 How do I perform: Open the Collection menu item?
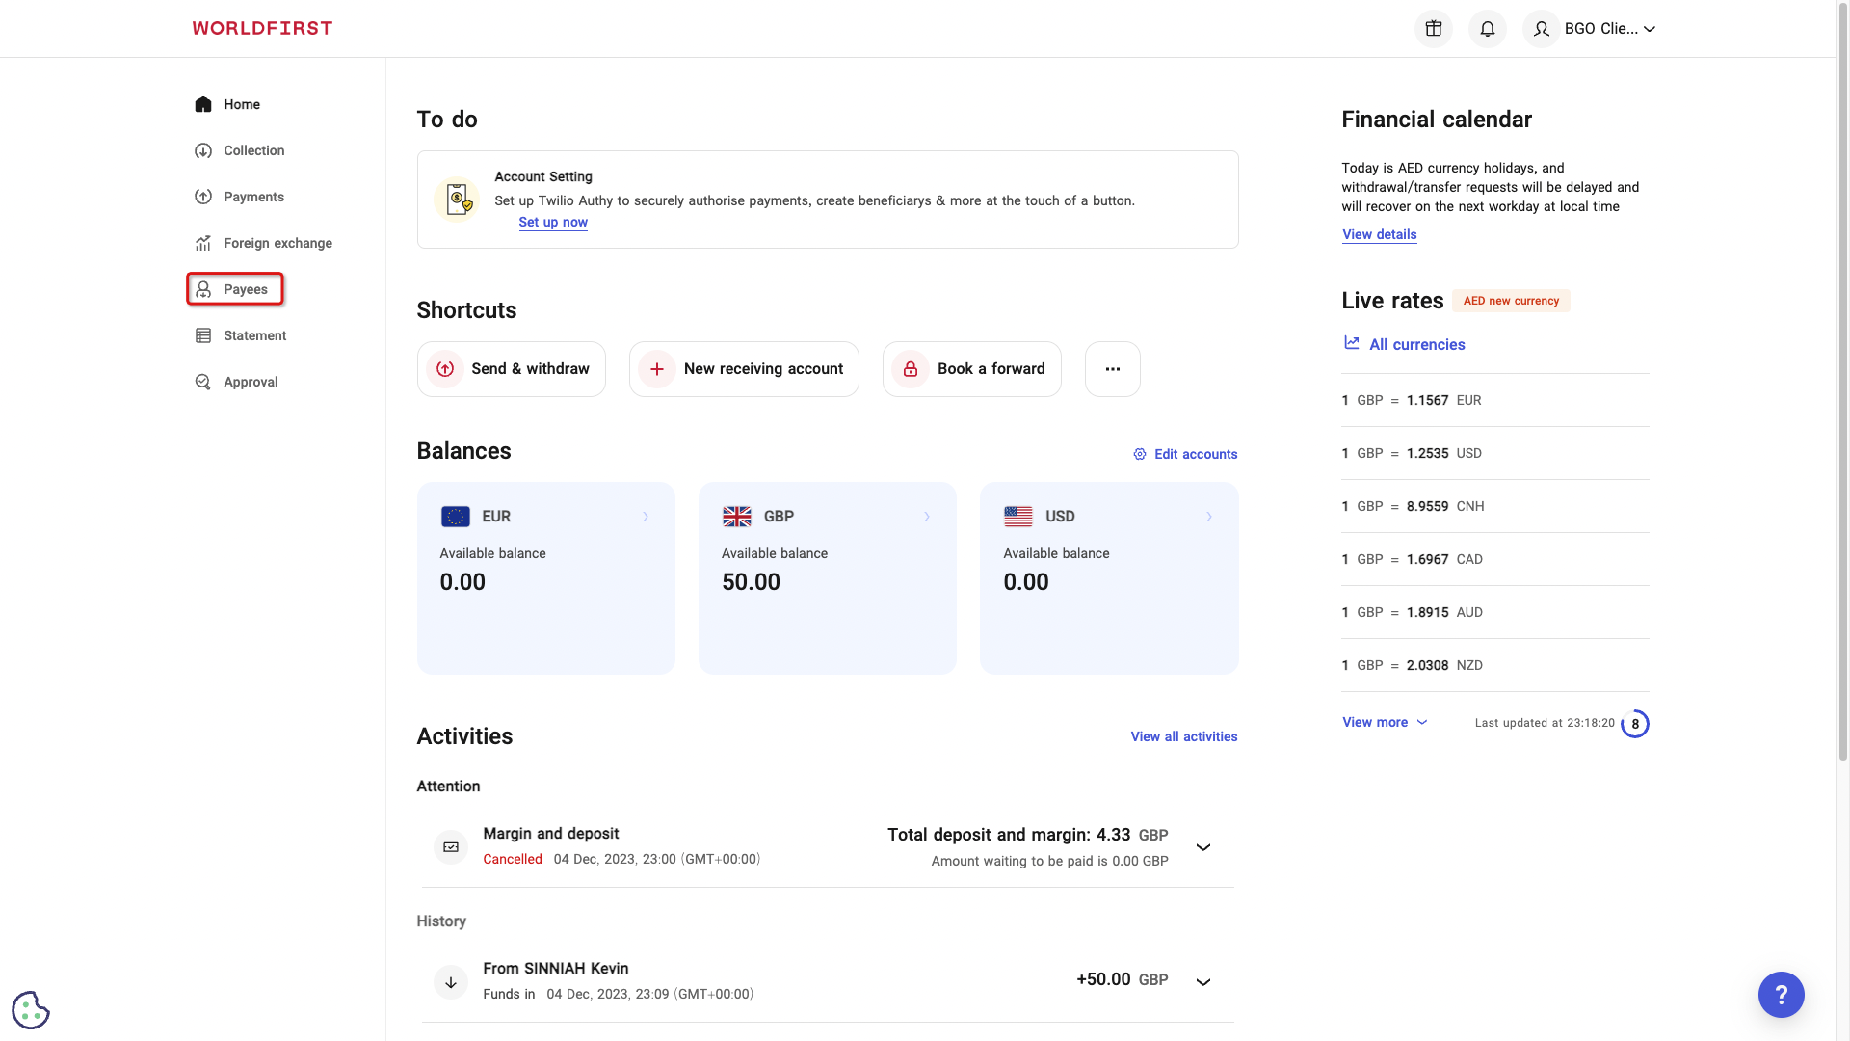pyautogui.click(x=252, y=150)
